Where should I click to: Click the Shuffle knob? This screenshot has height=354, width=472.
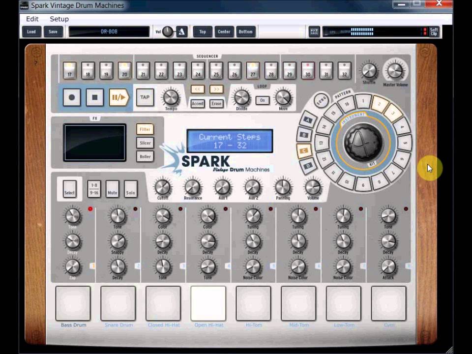click(x=369, y=71)
